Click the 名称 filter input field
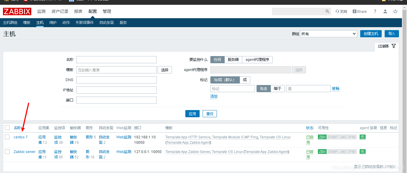The width and height of the screenshot is (407, 173). click(116, 60)
